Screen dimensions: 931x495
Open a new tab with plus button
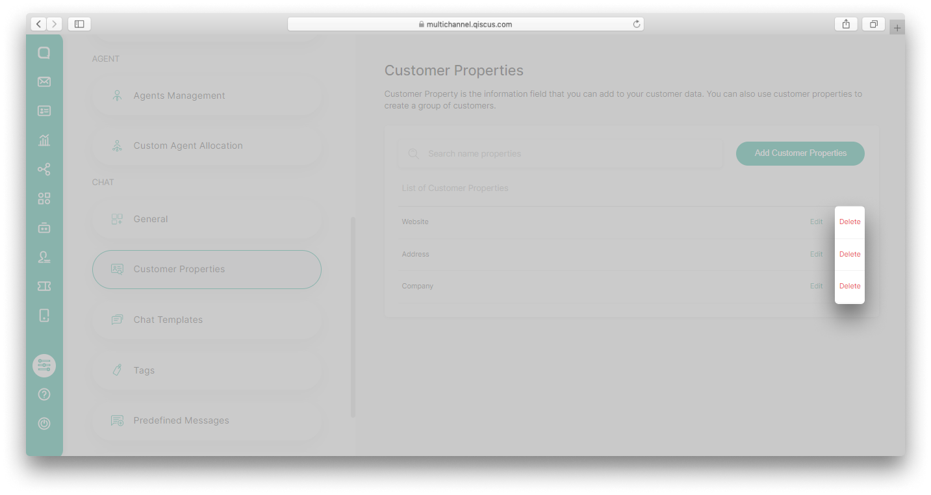897,28
